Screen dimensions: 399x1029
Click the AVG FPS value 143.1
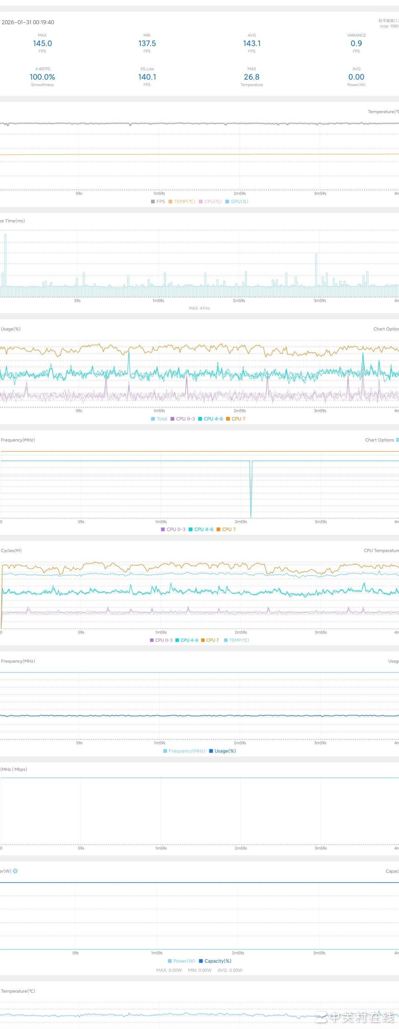point(252,43)
